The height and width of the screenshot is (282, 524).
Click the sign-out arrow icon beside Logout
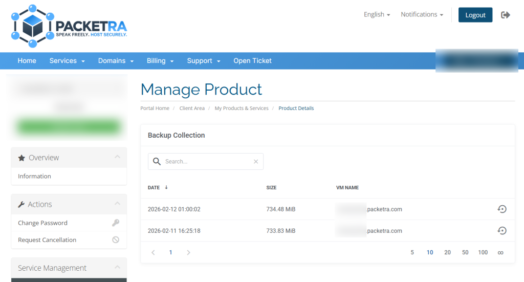(x=505, y=15)
